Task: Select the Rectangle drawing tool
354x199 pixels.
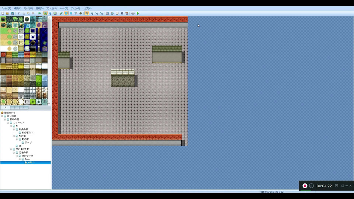Action: tap(66, 13)
